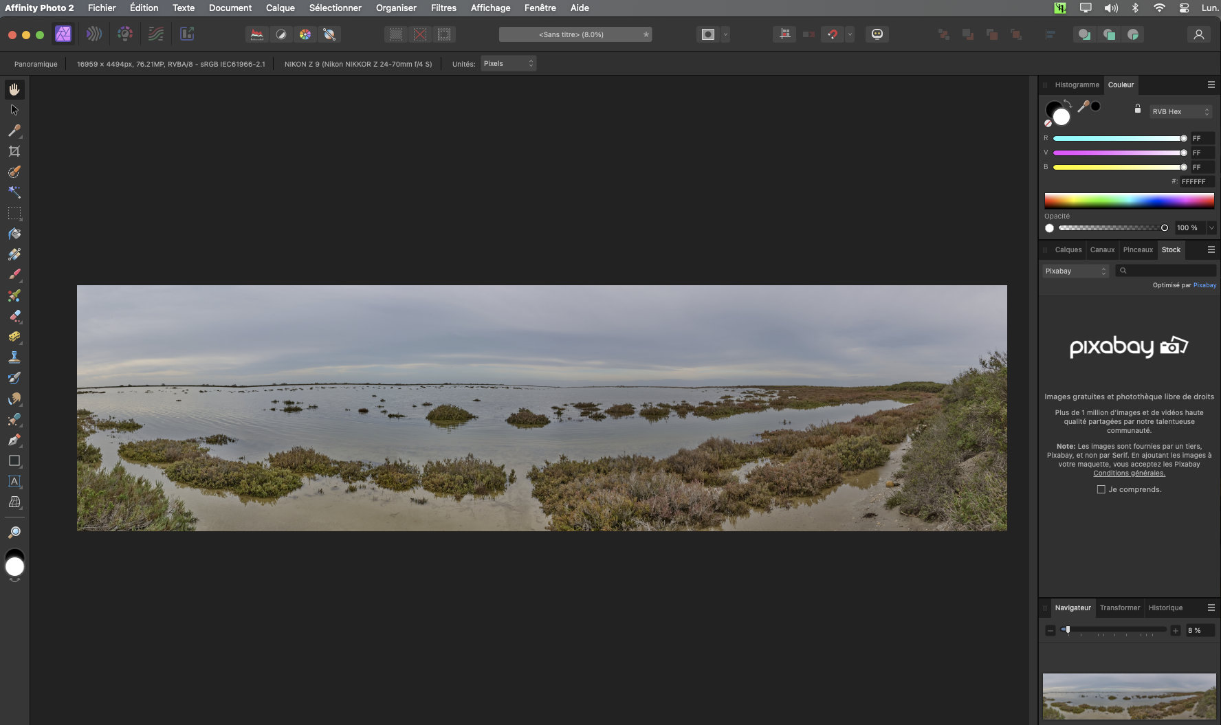Select the Rectangle shape tool
This screenshot has width=1221, height=725.
[x=14, y=460]
